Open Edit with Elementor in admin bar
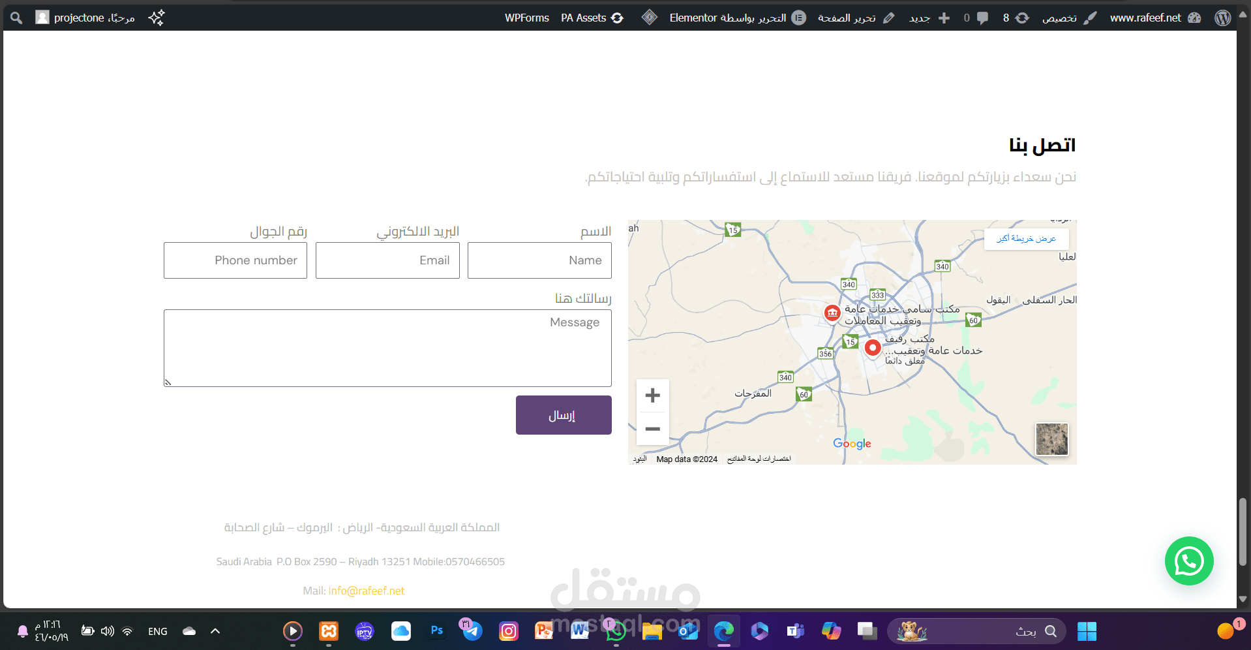 [738, 18]
